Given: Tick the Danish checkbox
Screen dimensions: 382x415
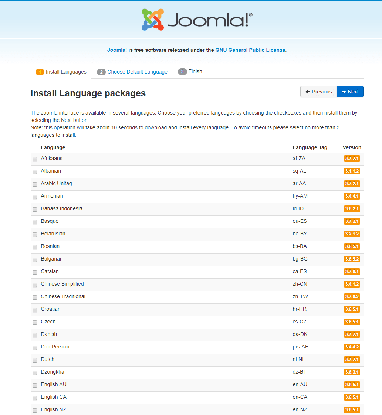Looking at the screenshot, I should (x=35, y=335).
